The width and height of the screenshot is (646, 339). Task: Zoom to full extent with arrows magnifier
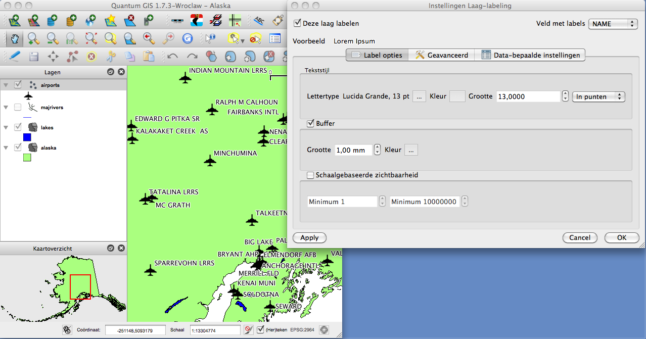[90, 38]
